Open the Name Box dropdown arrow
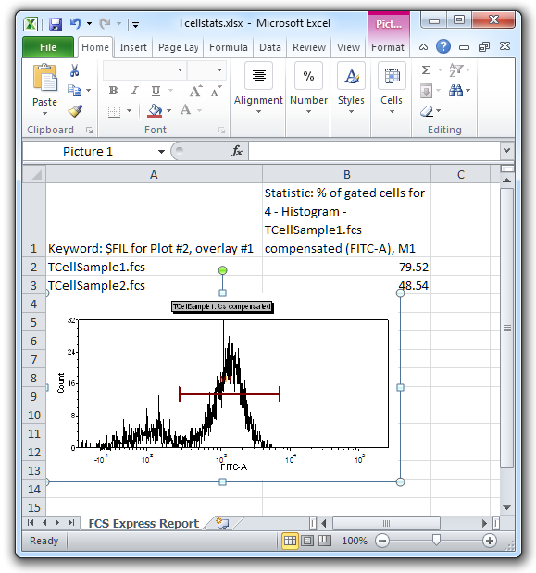 coord(161,151)
